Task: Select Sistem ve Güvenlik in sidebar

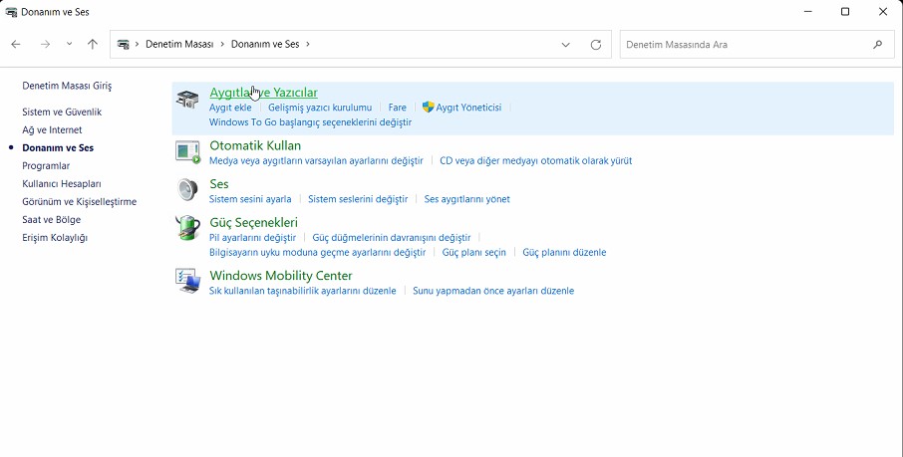Action: coord(62,113)
